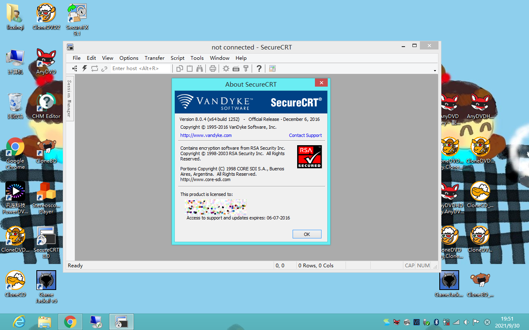Click the AnyDVD fox tray icon

397,322
